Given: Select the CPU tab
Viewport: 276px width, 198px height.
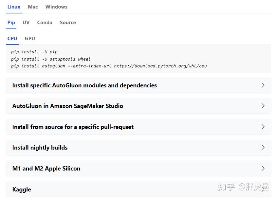Looking at the screenshot, I should (x=12, y=38).
